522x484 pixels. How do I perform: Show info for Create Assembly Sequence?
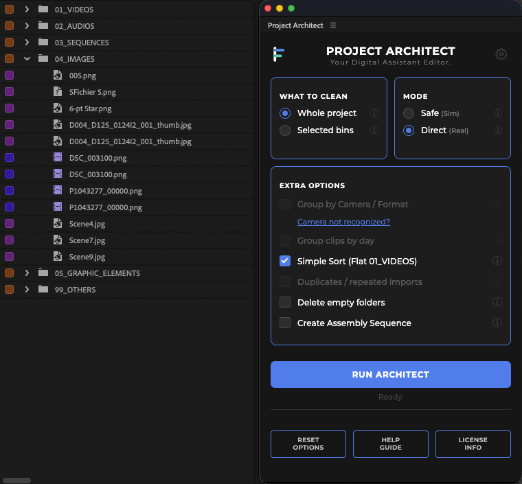[x=497, y=323]
